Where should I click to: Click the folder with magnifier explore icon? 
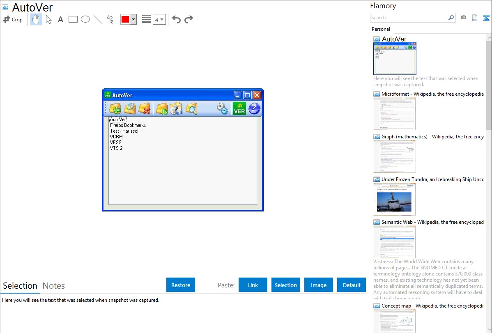click(x=191, y=109)
